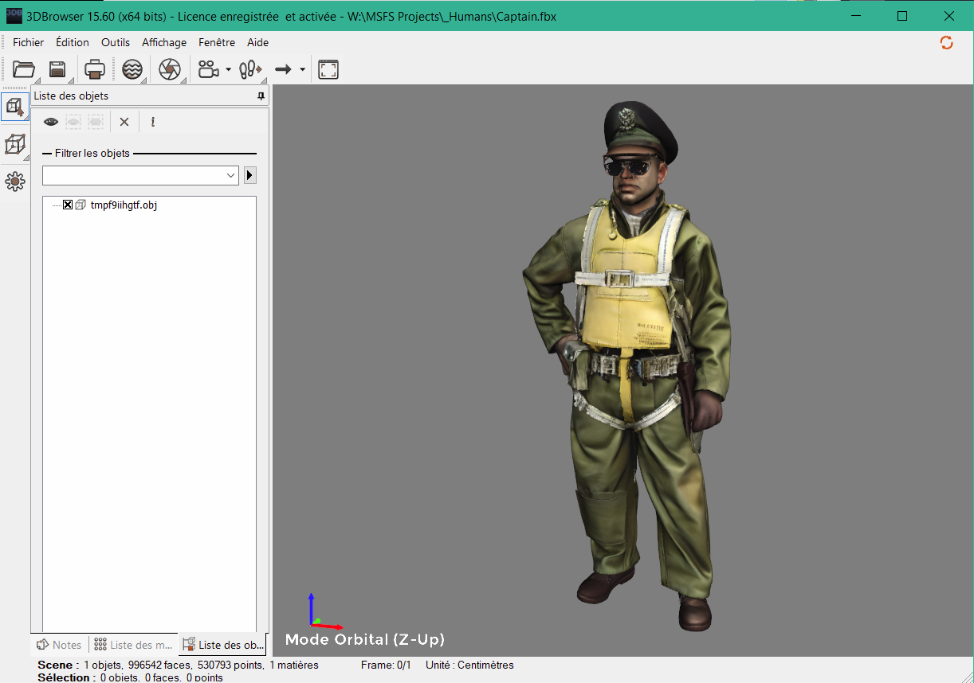
Task: Select tmpf9iihgtf.obj in the object tree
Action: tap(124, 205)
